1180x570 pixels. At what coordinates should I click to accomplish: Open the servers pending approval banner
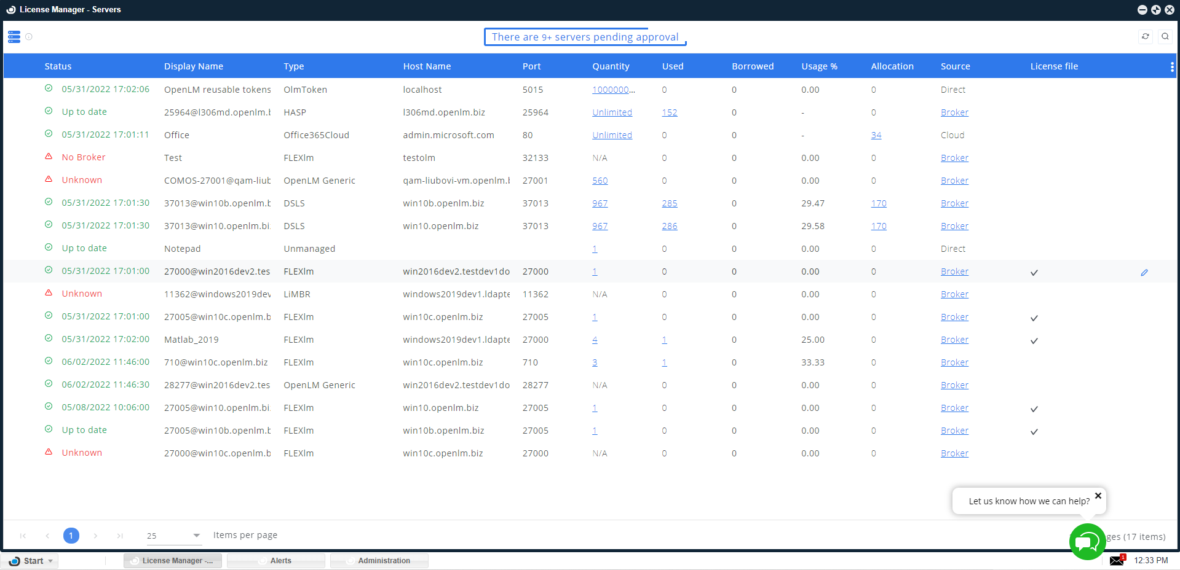tap(585, 37)
